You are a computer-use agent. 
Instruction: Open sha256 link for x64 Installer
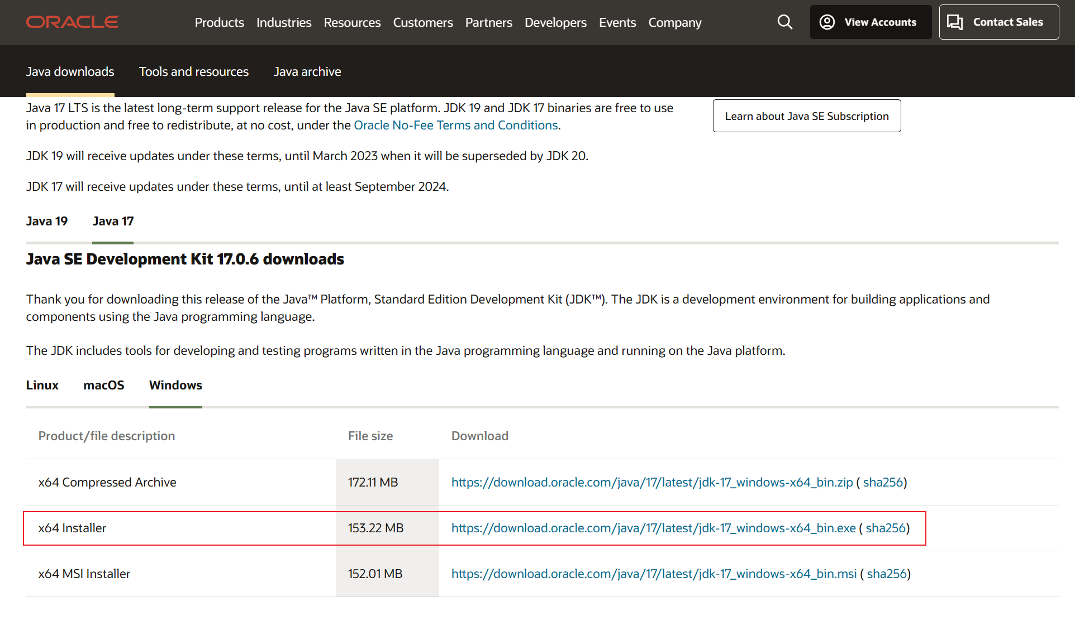(885, 528)
